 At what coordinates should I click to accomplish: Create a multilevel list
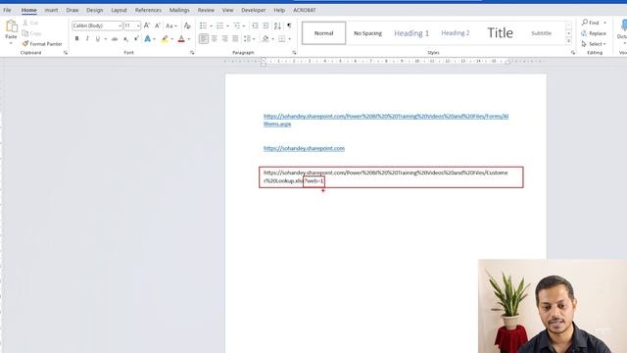pos(237,25)
